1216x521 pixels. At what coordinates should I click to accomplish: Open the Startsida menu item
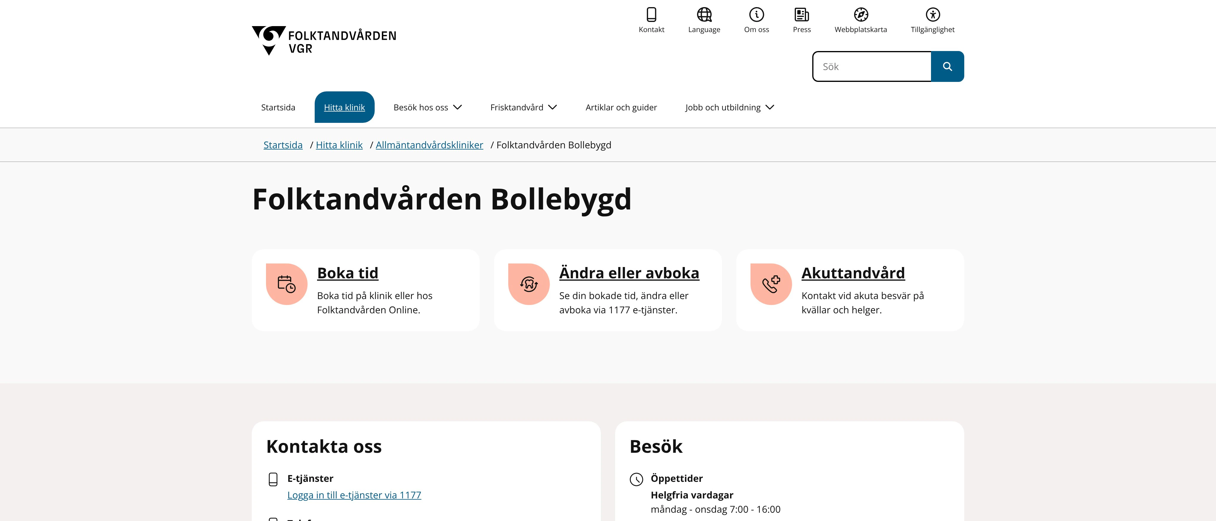(x=278, y=107)
